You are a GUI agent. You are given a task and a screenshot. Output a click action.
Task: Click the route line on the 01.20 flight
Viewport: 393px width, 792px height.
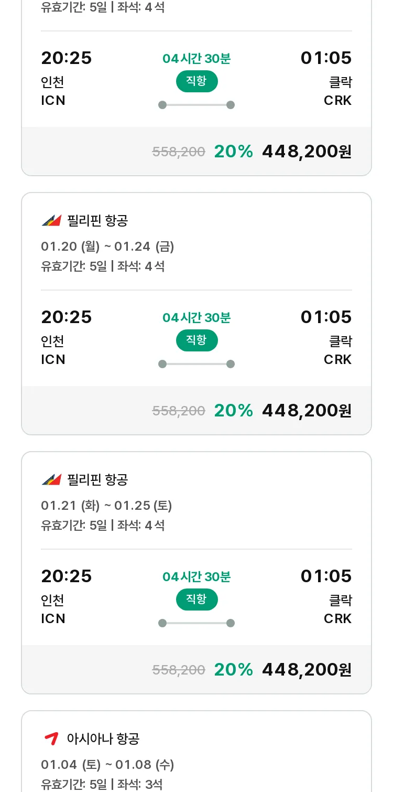(196, 364)
